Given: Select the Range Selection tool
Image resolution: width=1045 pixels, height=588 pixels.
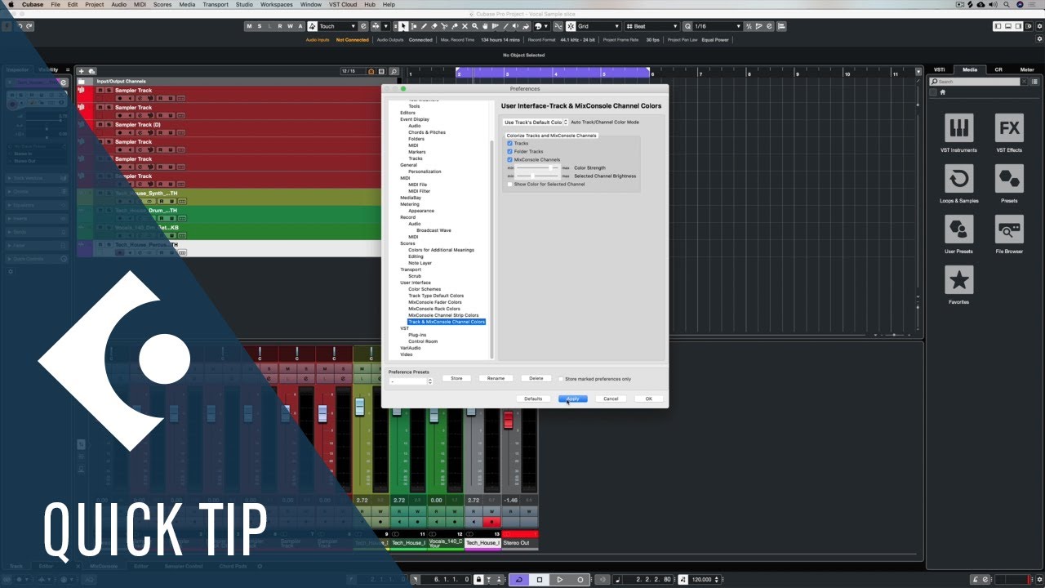Looking at the screenshot, I should click(414, 26).
